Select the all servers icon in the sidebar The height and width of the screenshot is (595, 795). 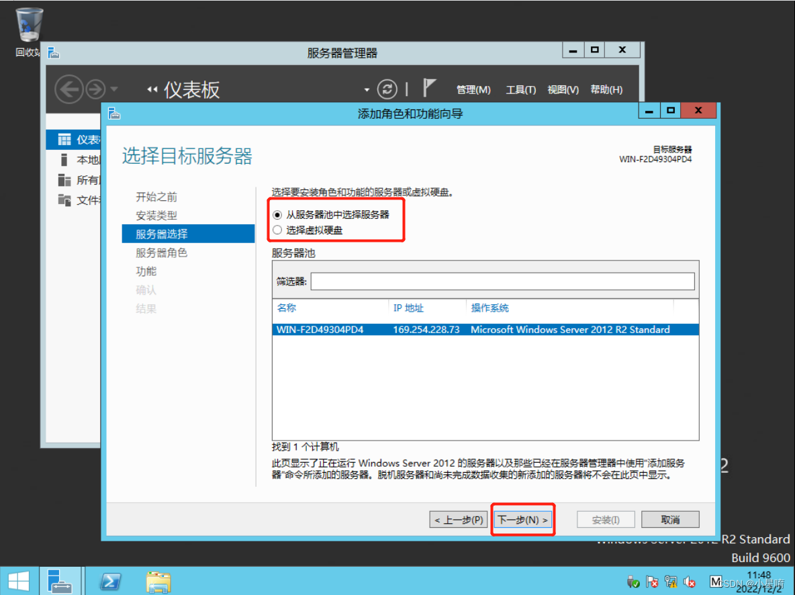tap(64, 180)
